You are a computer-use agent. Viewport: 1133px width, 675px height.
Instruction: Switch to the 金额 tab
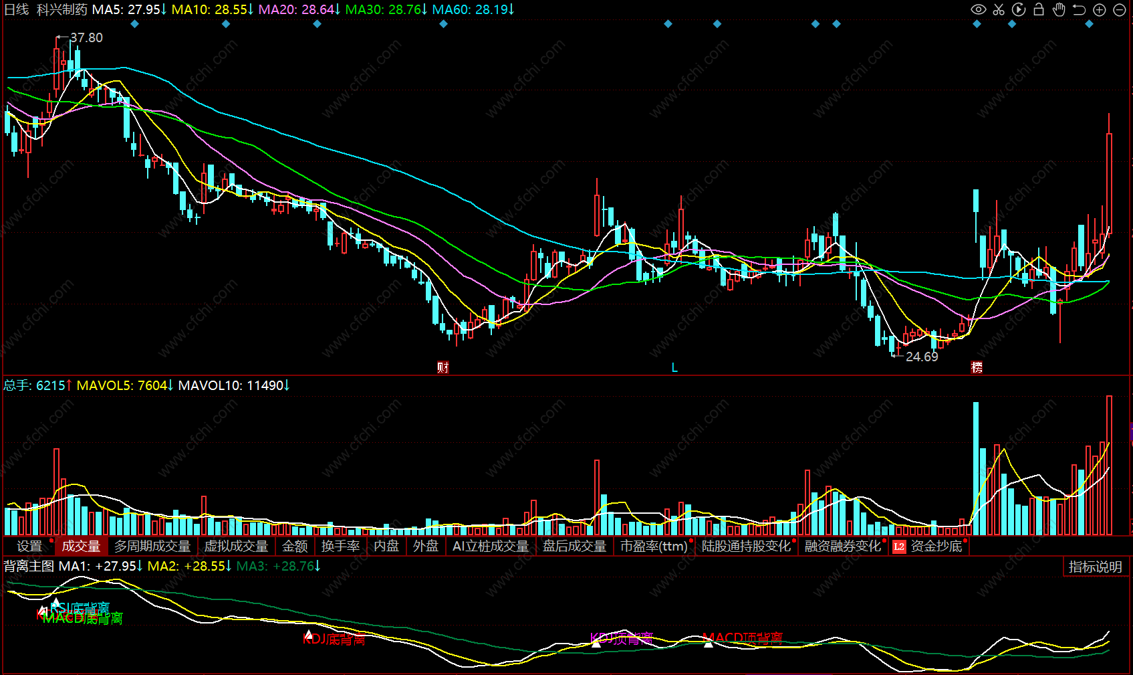pyautogui.click(x=295, y=547)
